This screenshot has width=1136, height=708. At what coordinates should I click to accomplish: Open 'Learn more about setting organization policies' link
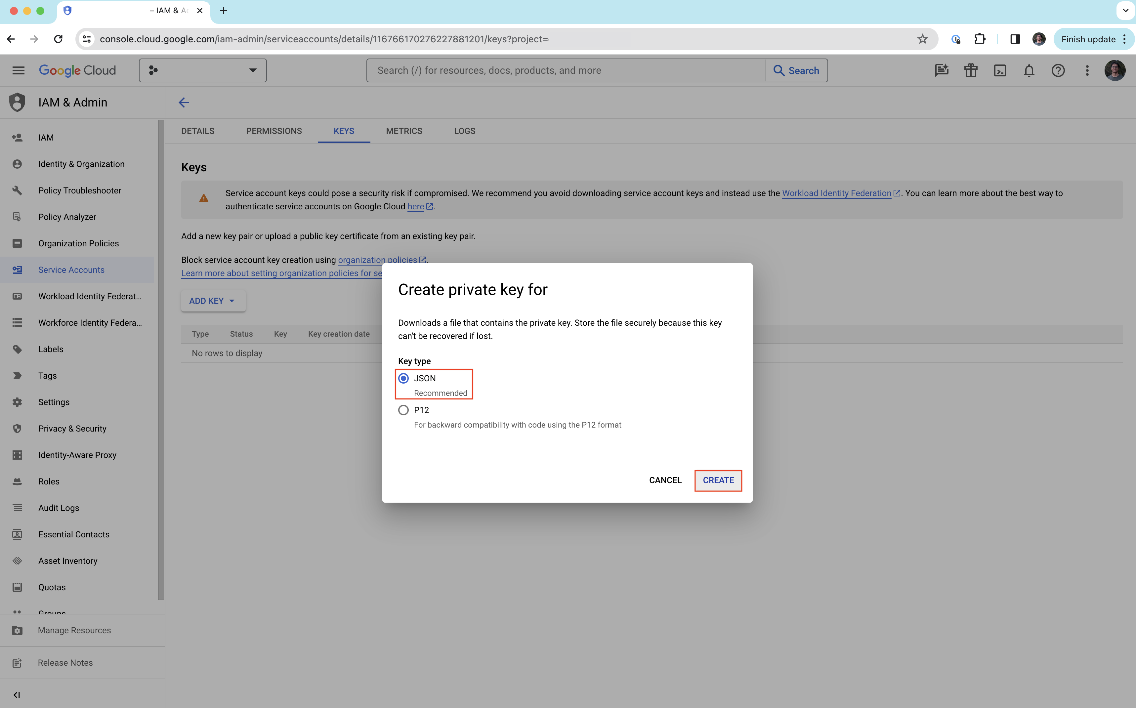pos(281,273)
